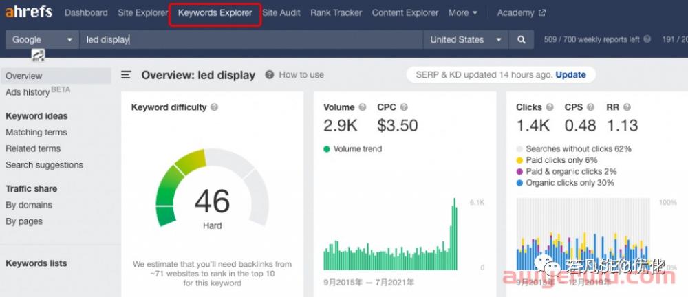
Task: Open Search suggestions
Action: pyautogui.click(x=44, y=165)
